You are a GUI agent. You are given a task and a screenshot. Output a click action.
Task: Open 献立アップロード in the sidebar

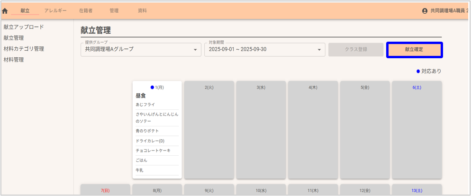tap(24, 27)
